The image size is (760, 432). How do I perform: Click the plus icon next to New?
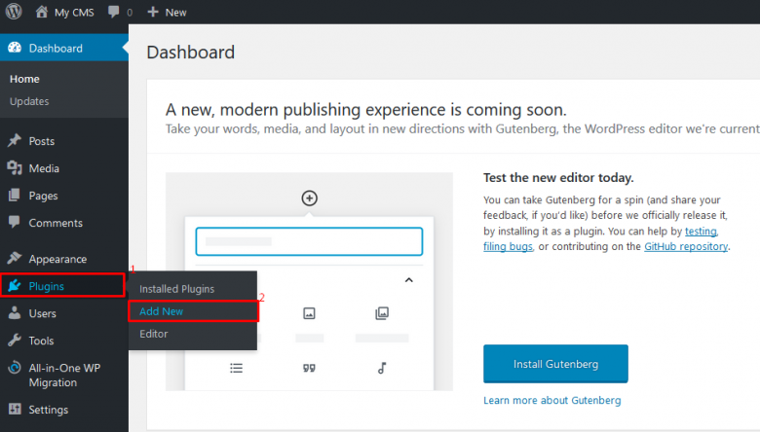(153, 12)
